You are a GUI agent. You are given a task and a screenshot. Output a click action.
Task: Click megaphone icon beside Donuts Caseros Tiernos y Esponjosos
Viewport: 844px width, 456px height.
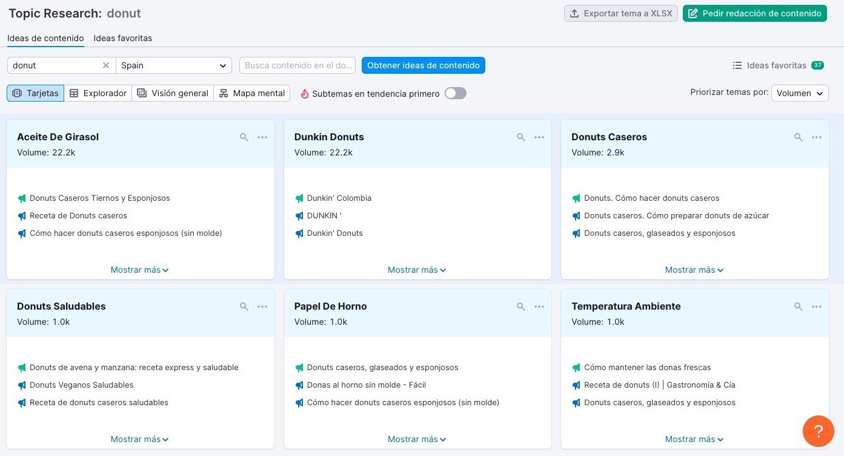22,198
